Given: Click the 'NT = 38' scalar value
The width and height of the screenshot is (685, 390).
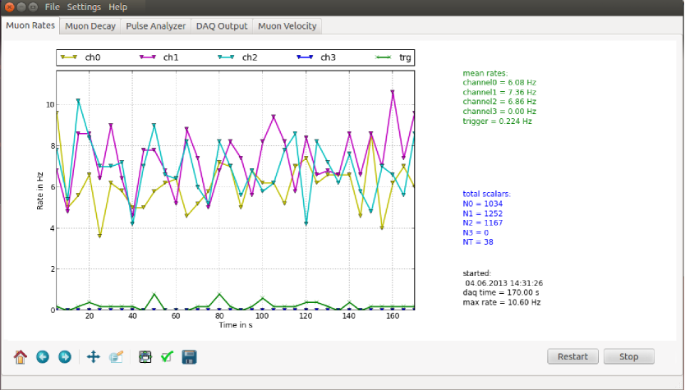Looking at the screenshot, I should coord(478,242).
